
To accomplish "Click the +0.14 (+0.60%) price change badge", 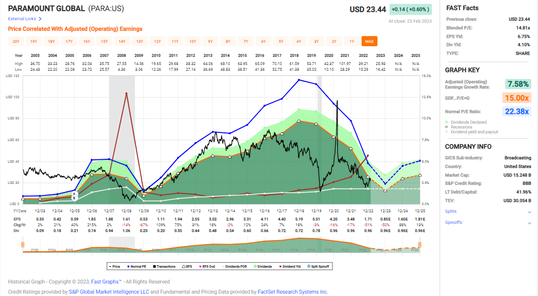I will pos(410,9).
